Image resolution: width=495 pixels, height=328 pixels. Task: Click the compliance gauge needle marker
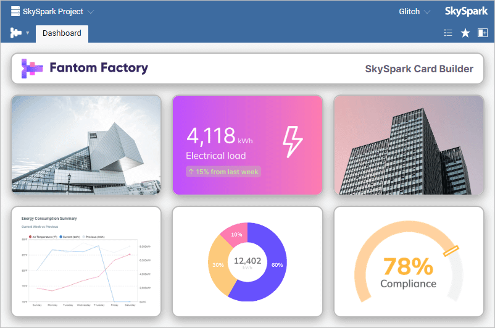click(x=451, y=251)
